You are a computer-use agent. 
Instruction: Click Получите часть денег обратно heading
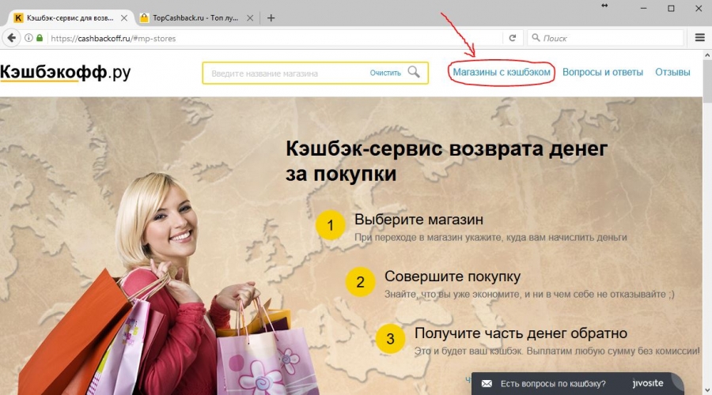point(521,333)
